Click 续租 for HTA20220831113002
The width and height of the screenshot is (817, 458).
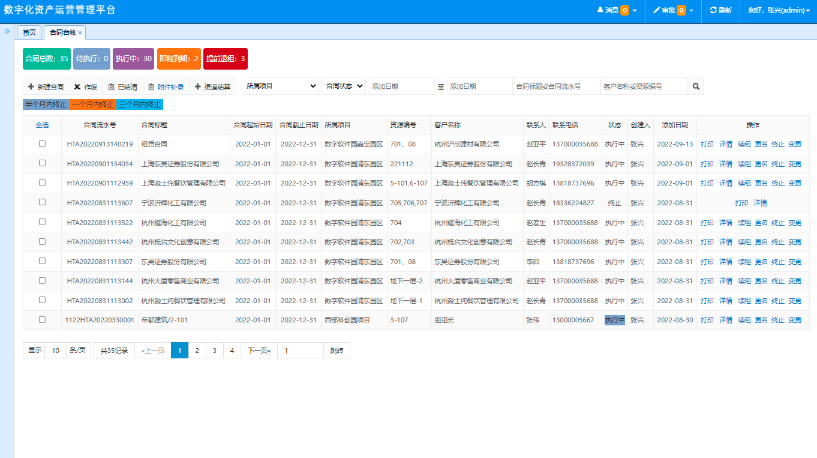coord(744,301)
